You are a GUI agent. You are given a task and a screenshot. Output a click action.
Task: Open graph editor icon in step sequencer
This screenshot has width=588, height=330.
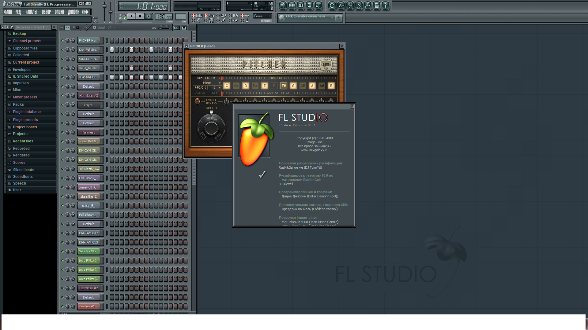coord(176,28)
